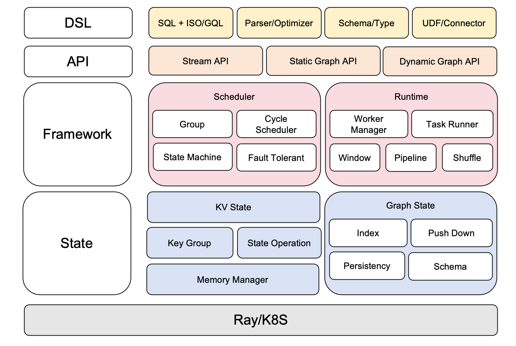Click the Parser/Optimizer box
516x346 pixels.
[279, 23]
